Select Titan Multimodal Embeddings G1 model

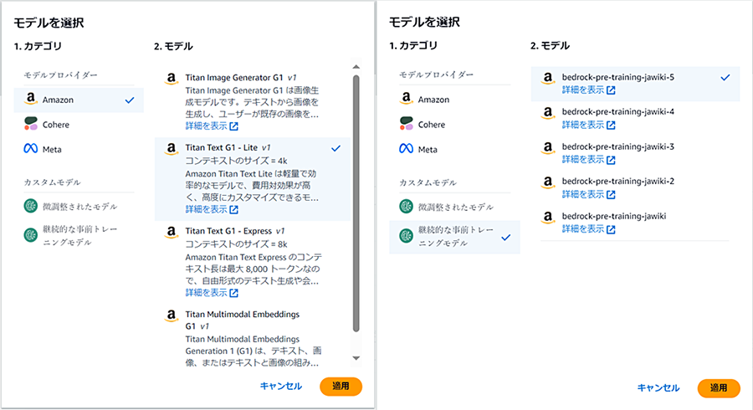click(253, 338)
